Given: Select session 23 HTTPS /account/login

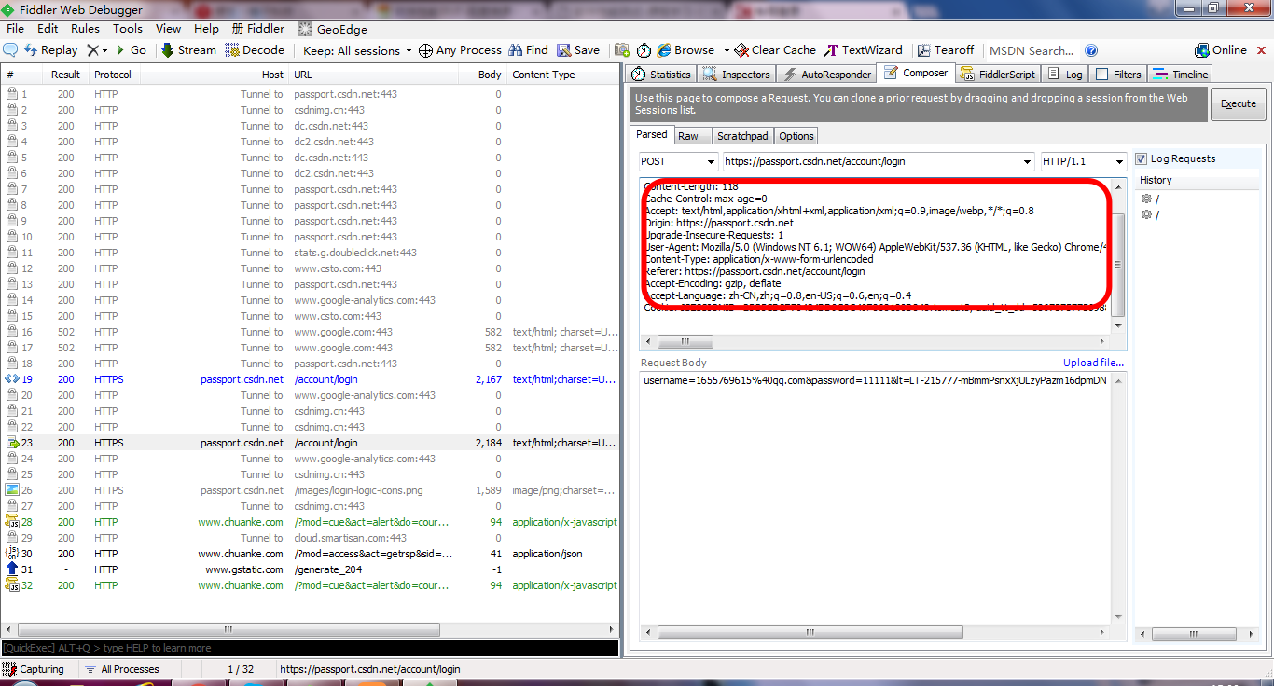Looking at the screenshot, I should (310, 443).
